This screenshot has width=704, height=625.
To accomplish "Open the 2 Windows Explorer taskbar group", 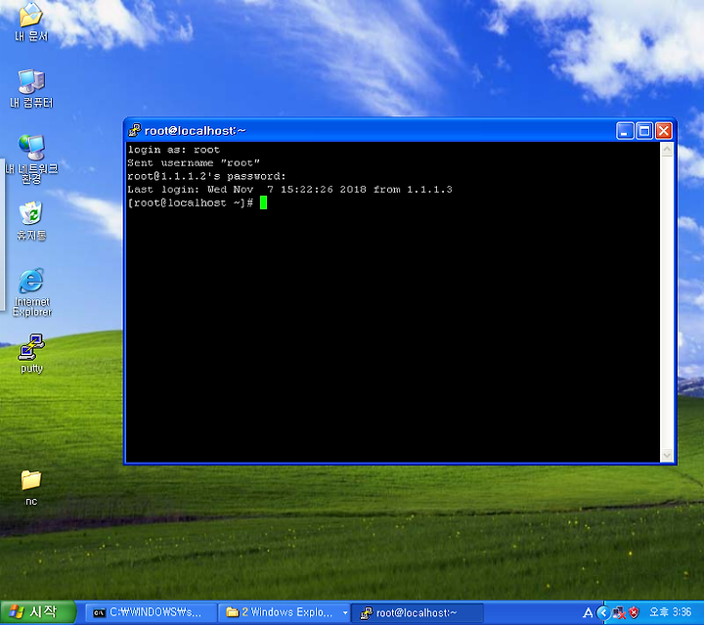I will pyautogui.click(x=284, y=612).
